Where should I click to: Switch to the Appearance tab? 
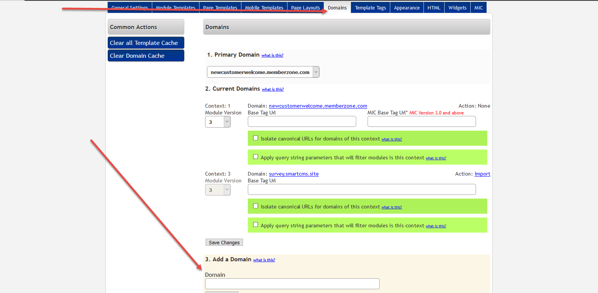tap(406, 8)
